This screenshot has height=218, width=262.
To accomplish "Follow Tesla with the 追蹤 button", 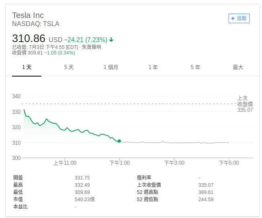I will [239, 18].
